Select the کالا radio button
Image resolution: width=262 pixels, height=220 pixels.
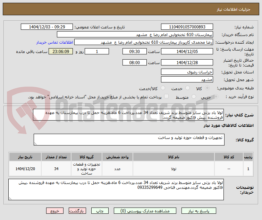208,88
